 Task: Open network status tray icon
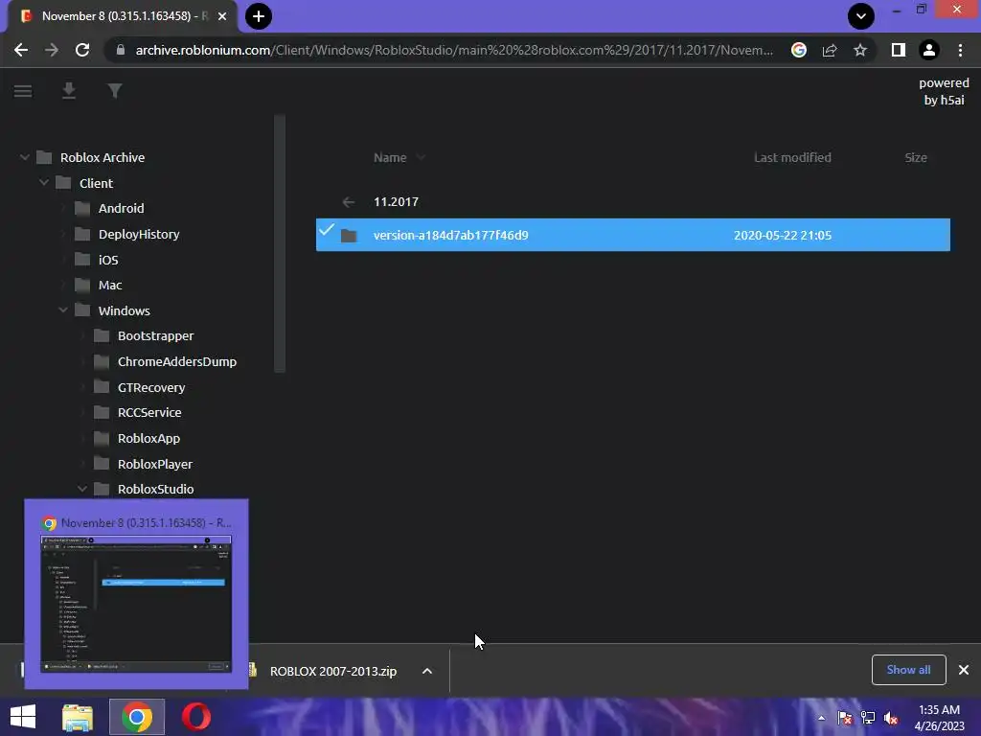click(868, 718)
